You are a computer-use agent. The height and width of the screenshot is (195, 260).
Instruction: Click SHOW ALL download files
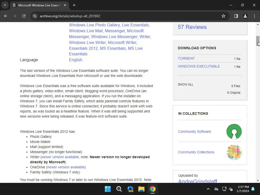186,85
